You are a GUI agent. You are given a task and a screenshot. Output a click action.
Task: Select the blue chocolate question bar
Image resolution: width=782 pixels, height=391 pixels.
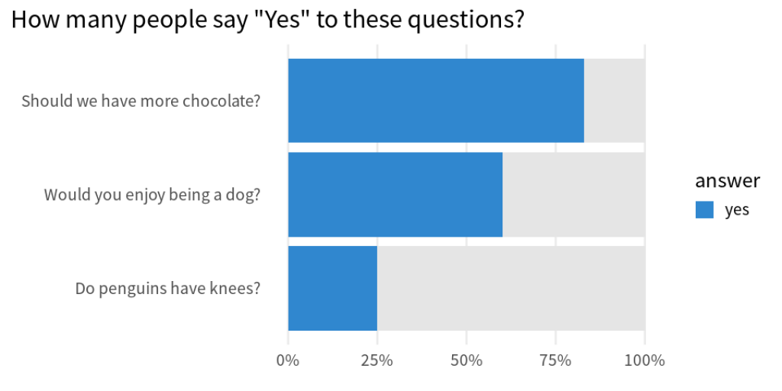(436, 100)
